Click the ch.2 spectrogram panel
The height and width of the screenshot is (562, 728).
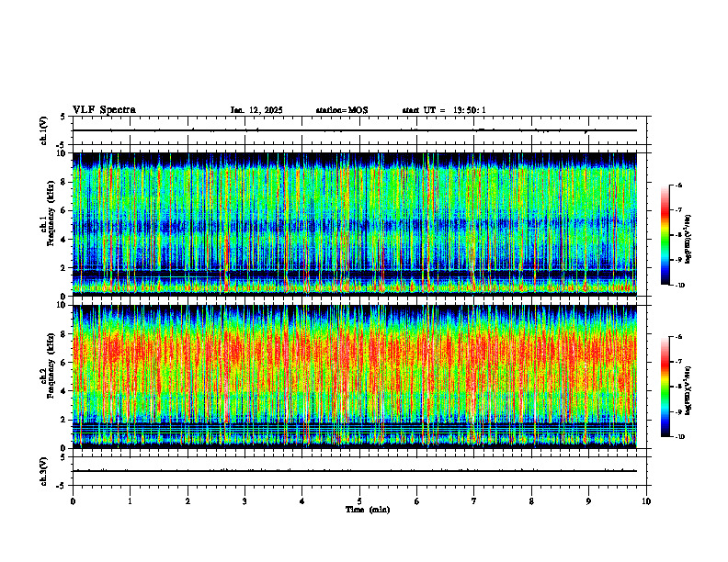[355, 377]
